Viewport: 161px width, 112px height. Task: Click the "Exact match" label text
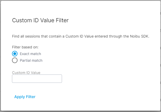(30, 54)
